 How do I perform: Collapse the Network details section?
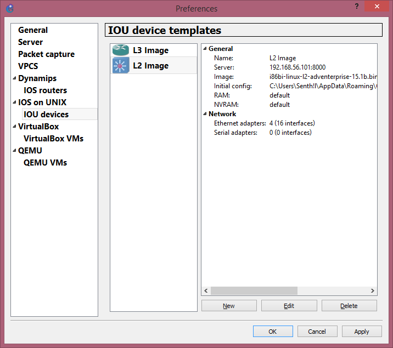pos(205,114)
